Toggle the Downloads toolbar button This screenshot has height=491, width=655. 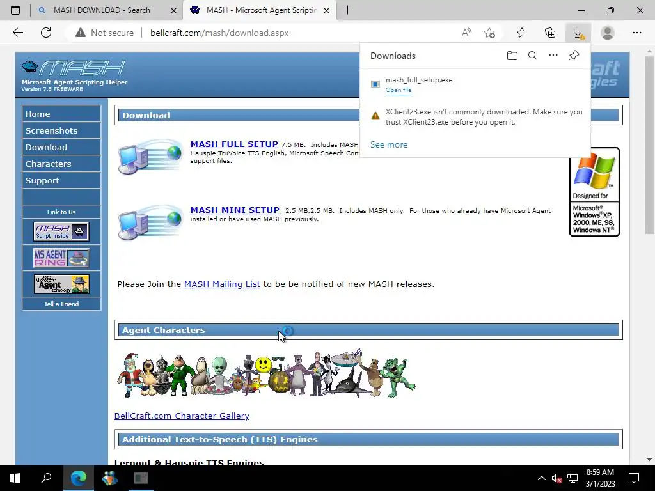[578, 33]
